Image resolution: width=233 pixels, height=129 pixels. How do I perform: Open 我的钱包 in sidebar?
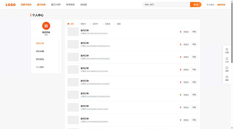(x=40, y=59)
